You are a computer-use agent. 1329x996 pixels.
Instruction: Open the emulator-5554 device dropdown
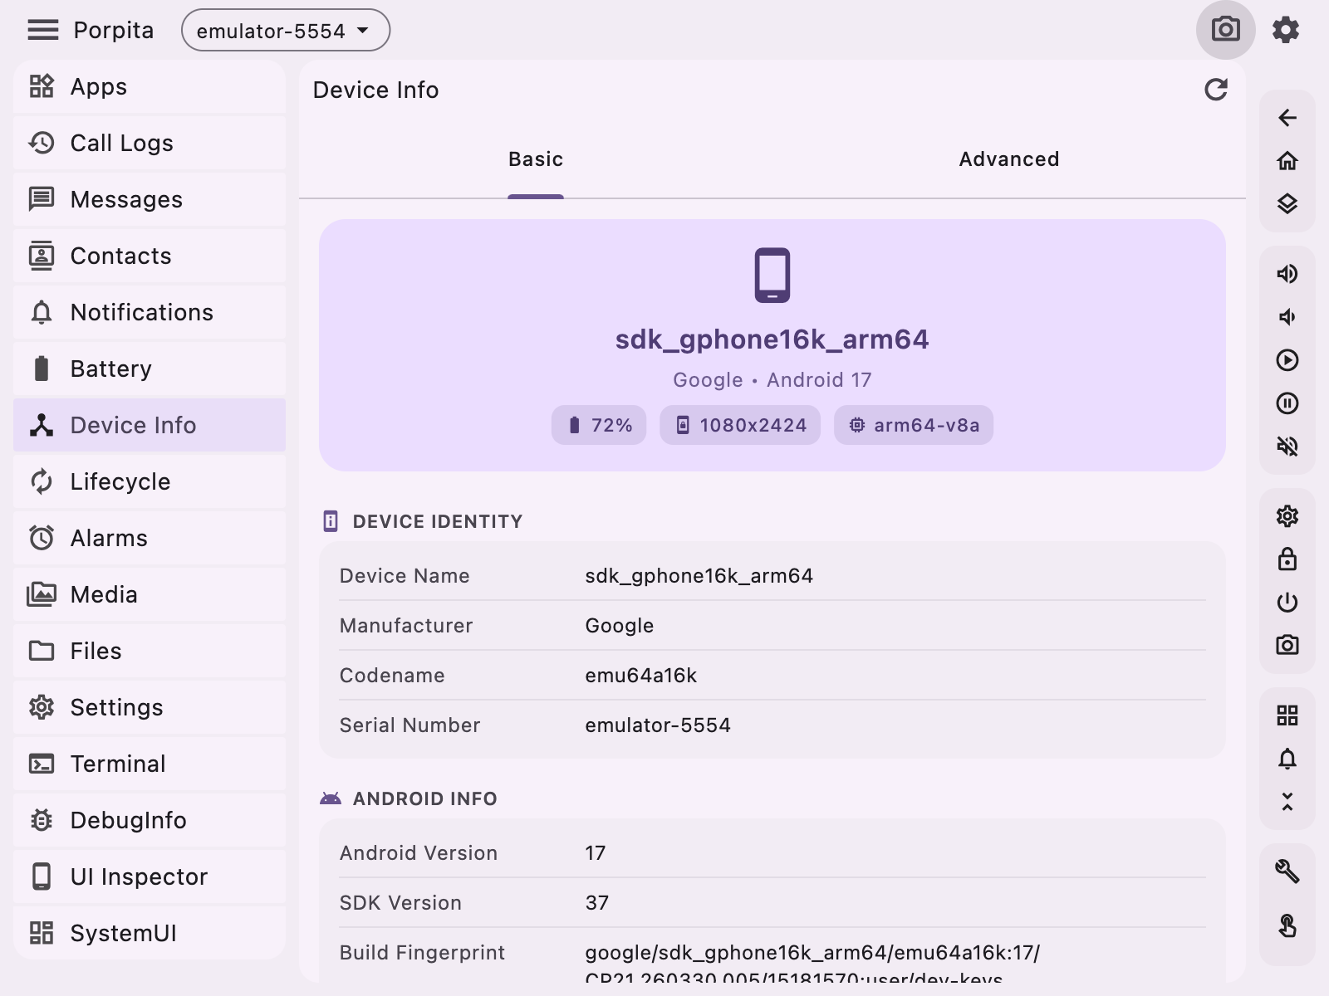pyautogui.click(x=286, y=30)
